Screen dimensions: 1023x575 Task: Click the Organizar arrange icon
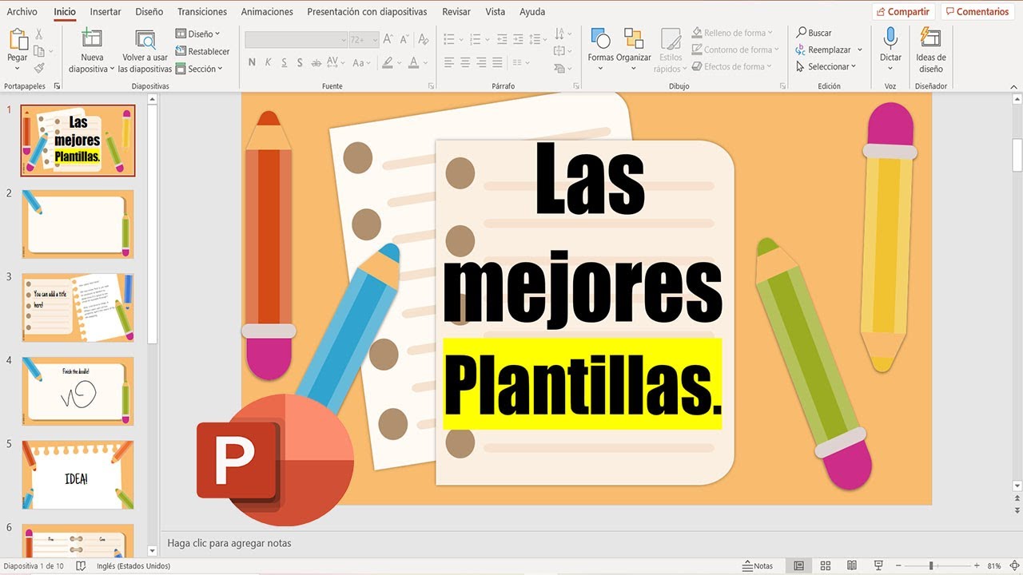634,38
